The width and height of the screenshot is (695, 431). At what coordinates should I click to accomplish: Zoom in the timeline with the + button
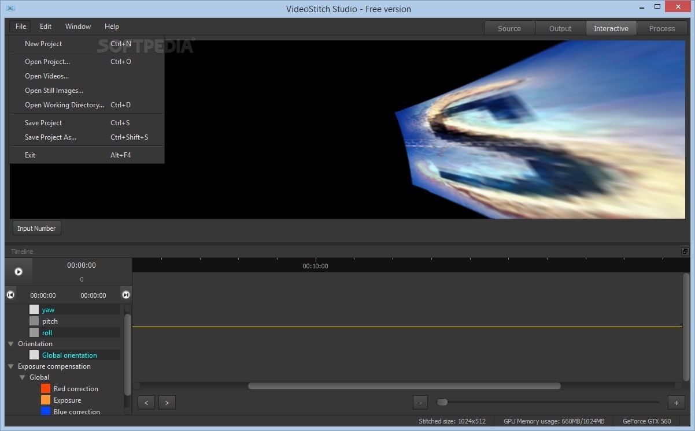(676, 403)
